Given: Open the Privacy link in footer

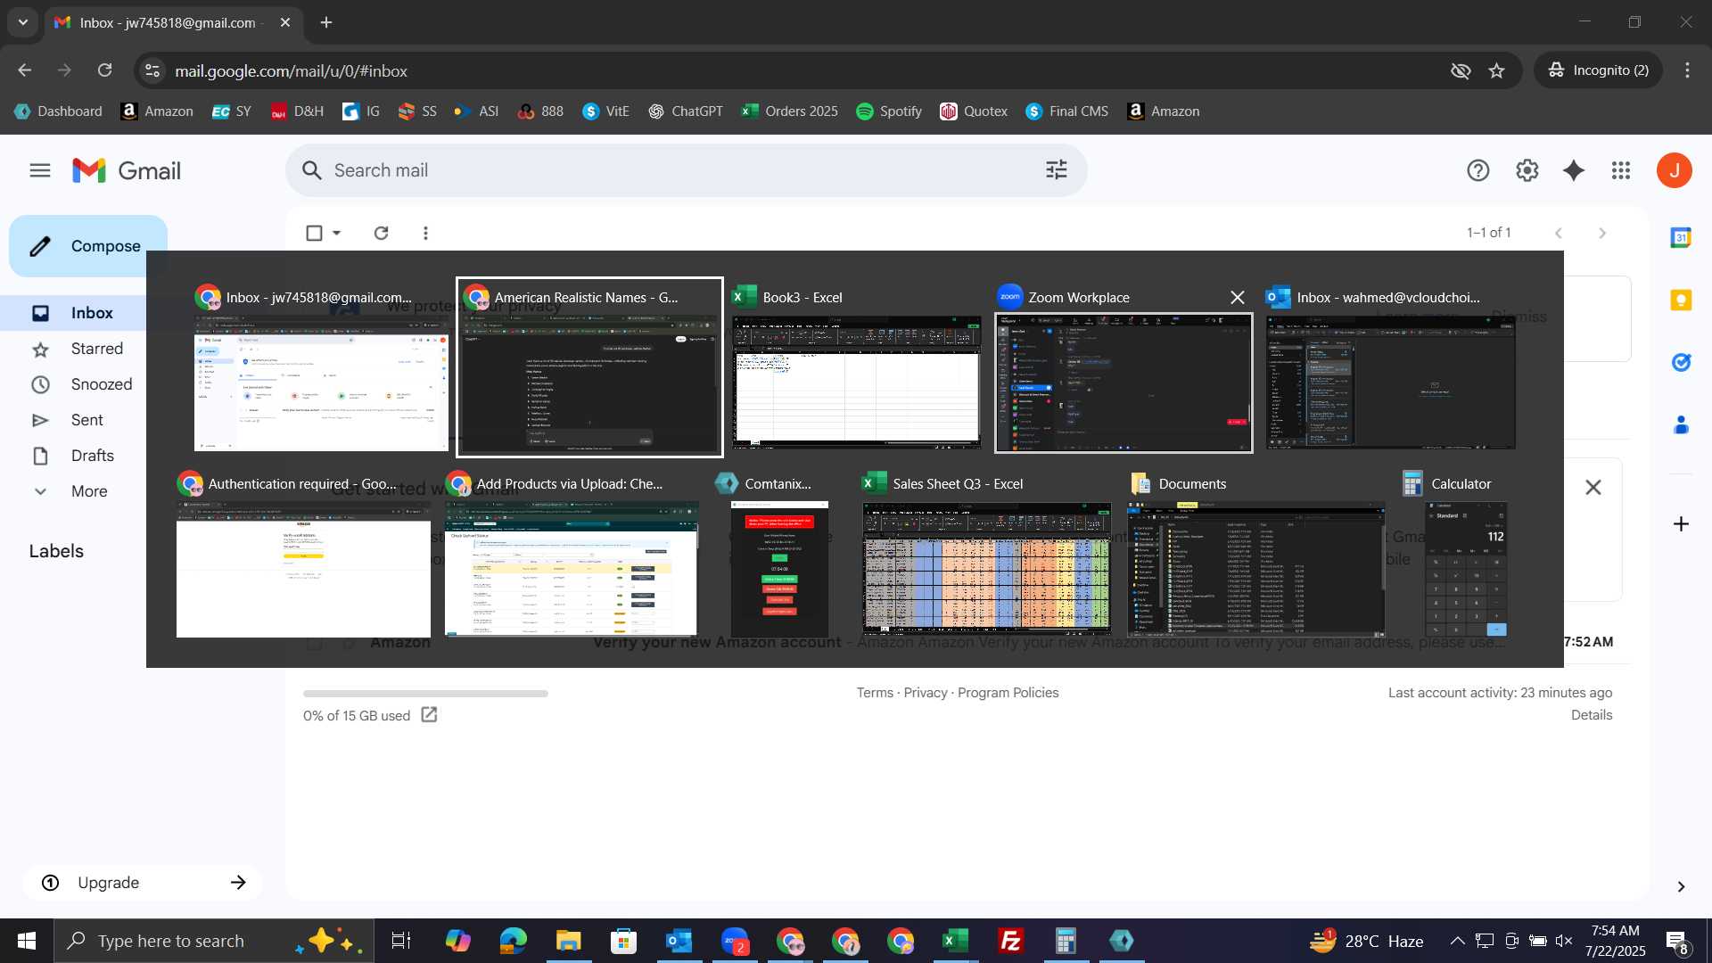Looking at the screenshot, I should tap(926, 693).
